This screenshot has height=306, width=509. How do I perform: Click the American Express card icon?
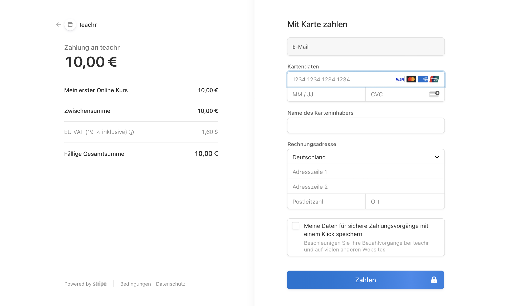(x=423, y=79)
